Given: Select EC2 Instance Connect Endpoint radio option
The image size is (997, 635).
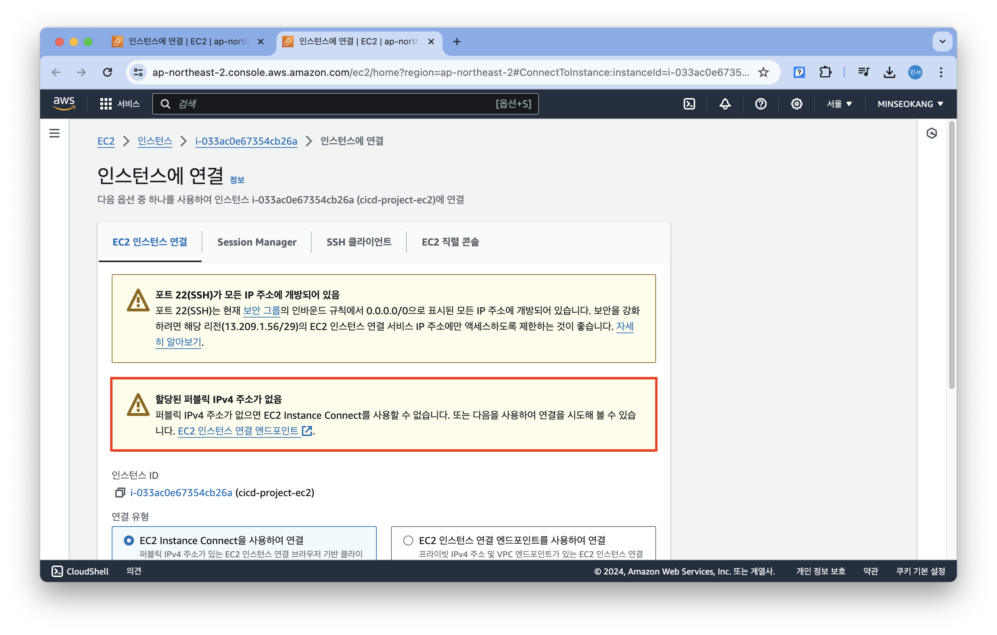Looking at the screenshot, I should coord(408,541).
